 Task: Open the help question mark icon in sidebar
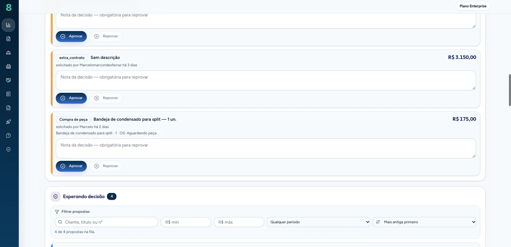click(x=8, y=135)
